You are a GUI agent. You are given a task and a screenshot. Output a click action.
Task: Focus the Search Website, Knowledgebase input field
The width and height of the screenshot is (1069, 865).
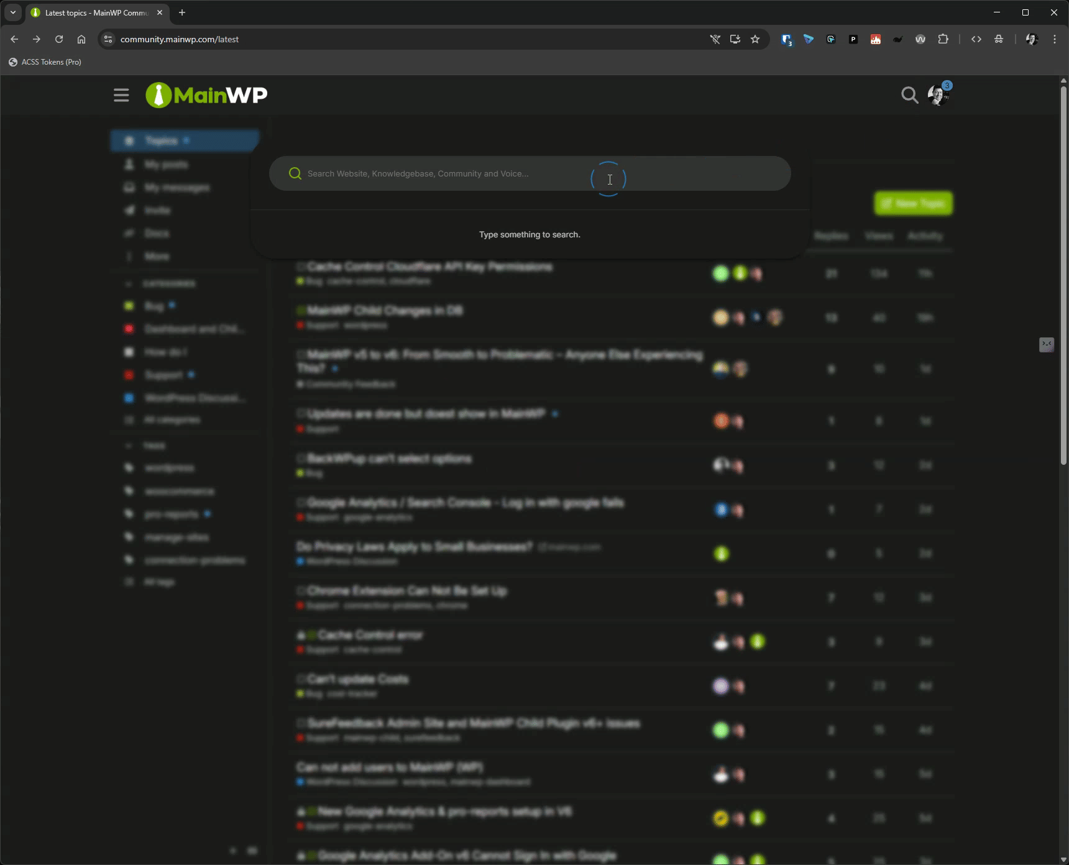point(435,173)
